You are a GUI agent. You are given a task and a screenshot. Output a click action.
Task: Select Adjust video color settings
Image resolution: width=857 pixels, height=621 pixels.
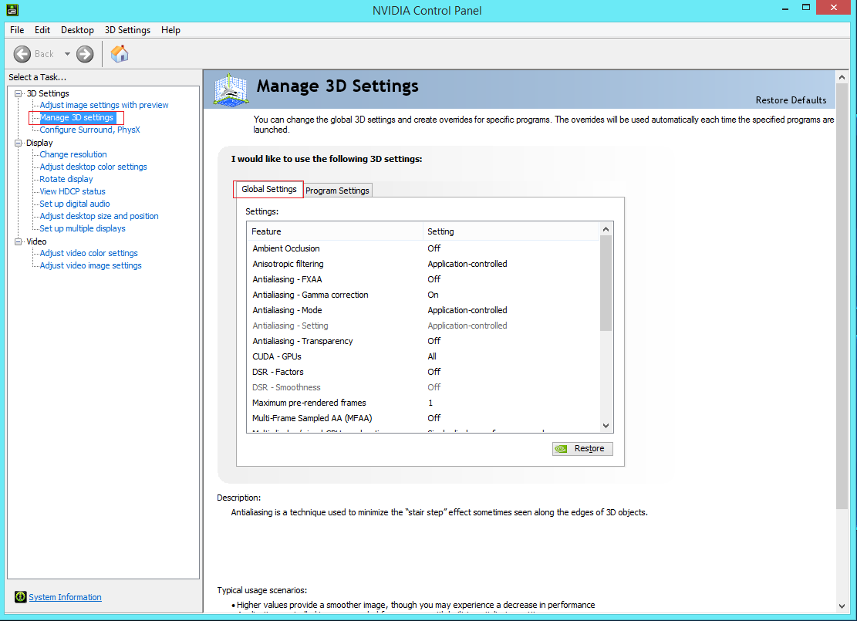89,253
